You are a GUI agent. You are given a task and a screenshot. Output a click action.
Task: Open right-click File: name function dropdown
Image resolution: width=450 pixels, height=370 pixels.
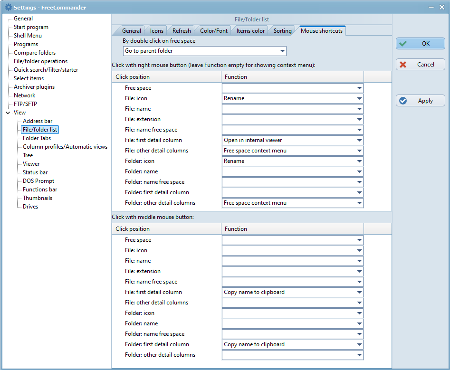pyautogui.click(x=292, y=109)
